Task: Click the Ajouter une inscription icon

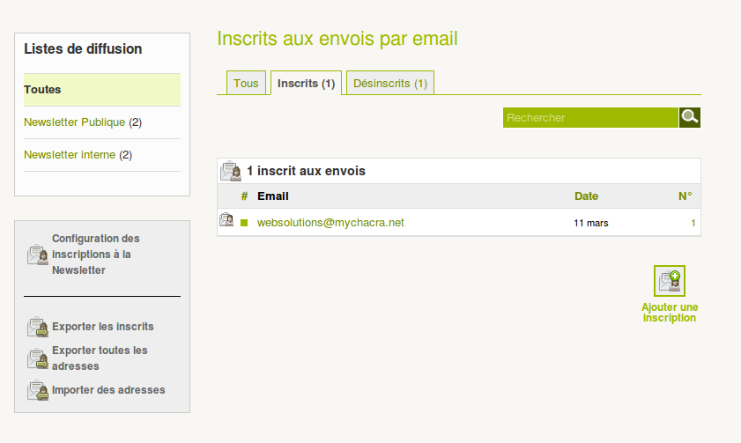Action: tap(670, 281)
